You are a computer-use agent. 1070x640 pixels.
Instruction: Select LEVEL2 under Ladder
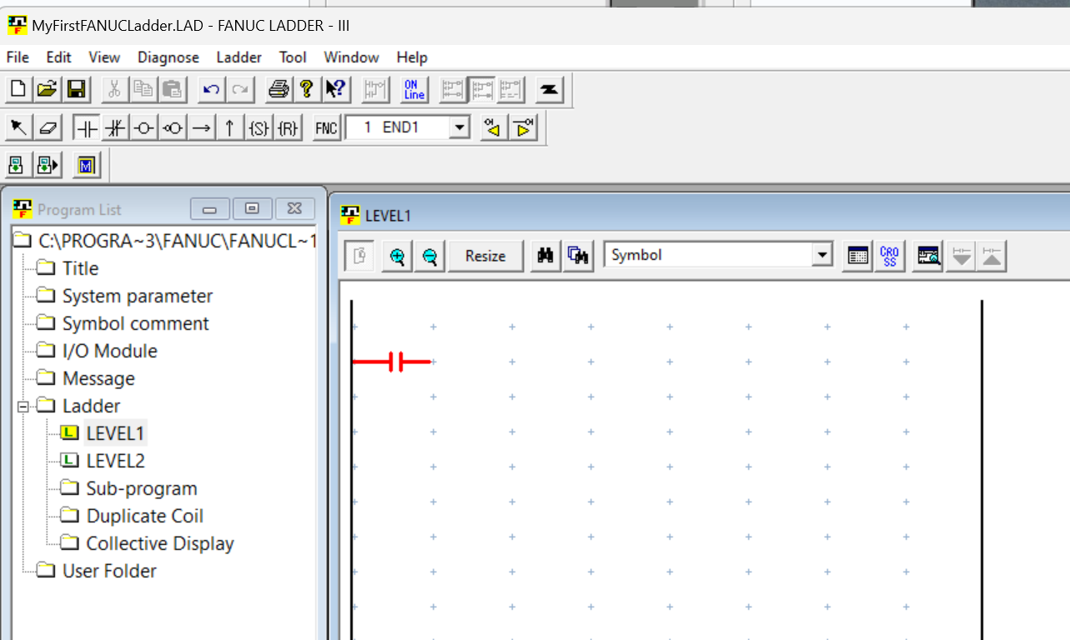click(x=115, y=461)
